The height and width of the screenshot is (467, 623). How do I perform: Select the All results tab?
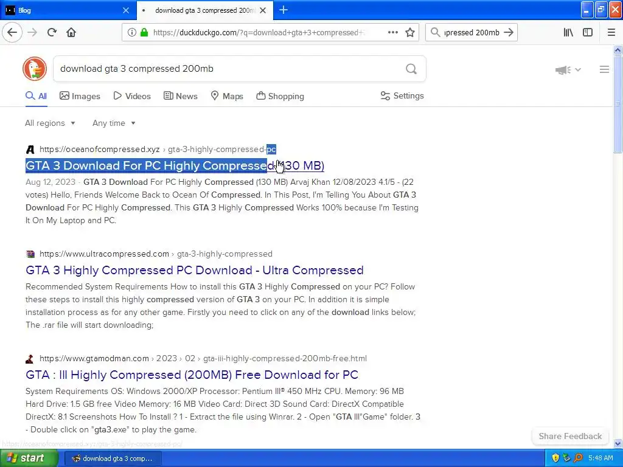pos(36,96)
